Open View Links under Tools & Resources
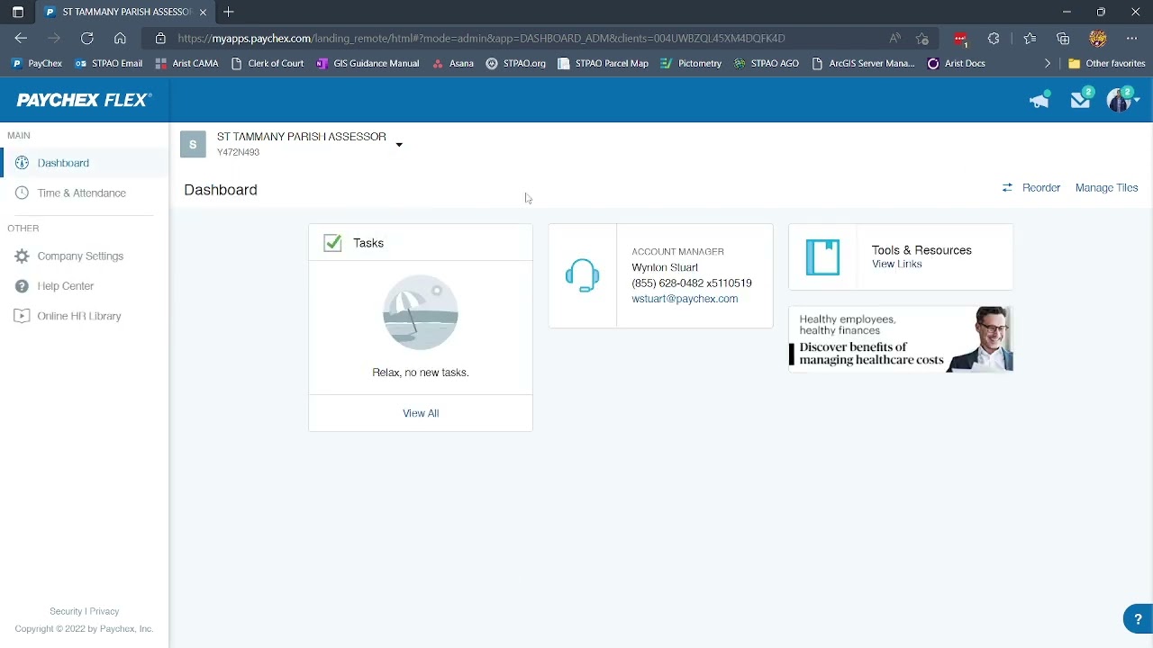Viewport: 1153px width, 648px height. point(896,265)
